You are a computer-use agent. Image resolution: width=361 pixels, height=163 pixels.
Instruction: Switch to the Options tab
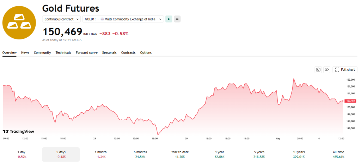(146, 53)
